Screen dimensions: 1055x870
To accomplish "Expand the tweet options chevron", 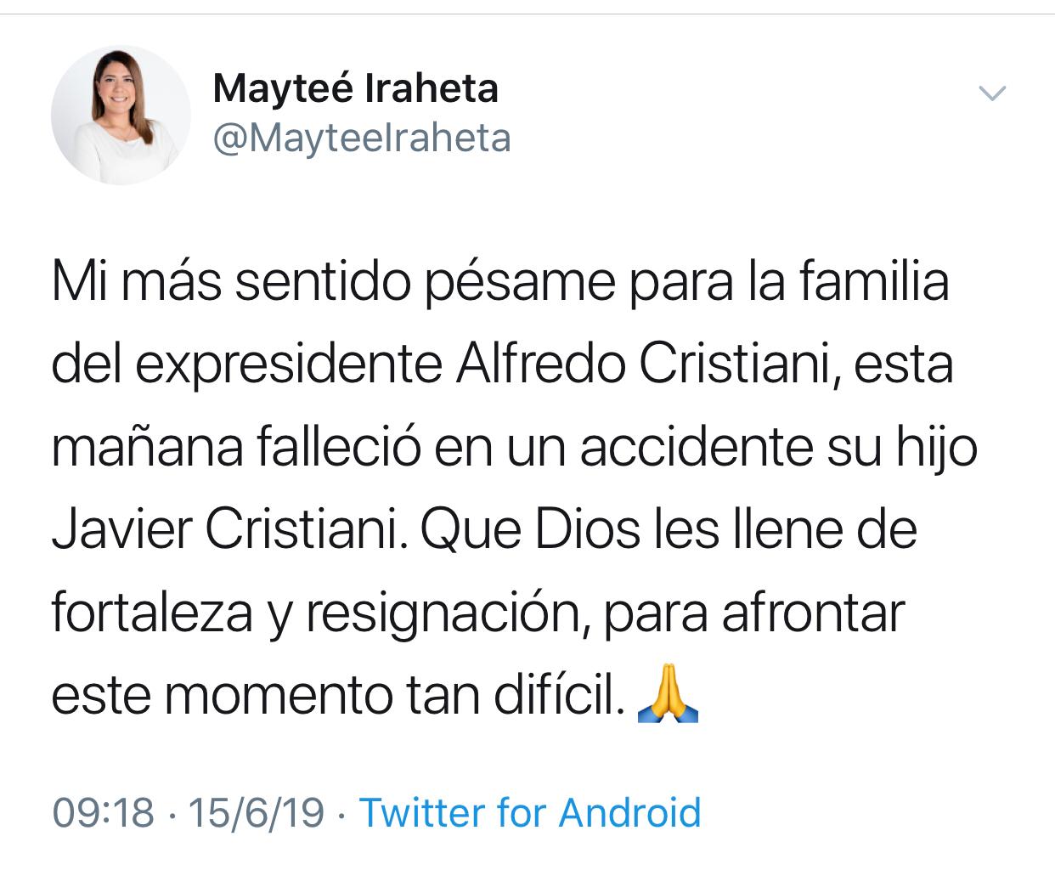I will click(992, 93).
